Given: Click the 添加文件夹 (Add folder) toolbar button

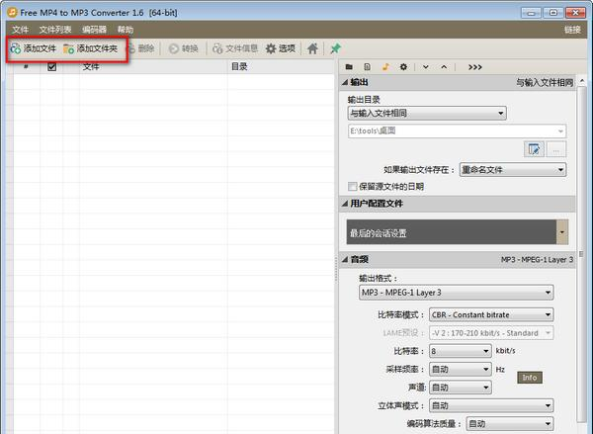Looking at the screenshot, I should click(x=90, y=48).
